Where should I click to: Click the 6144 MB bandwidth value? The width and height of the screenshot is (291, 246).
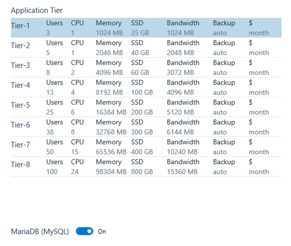point(180,132)
